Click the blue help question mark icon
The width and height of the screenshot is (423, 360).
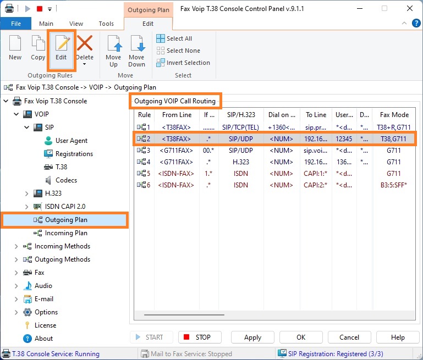(416, 23)
